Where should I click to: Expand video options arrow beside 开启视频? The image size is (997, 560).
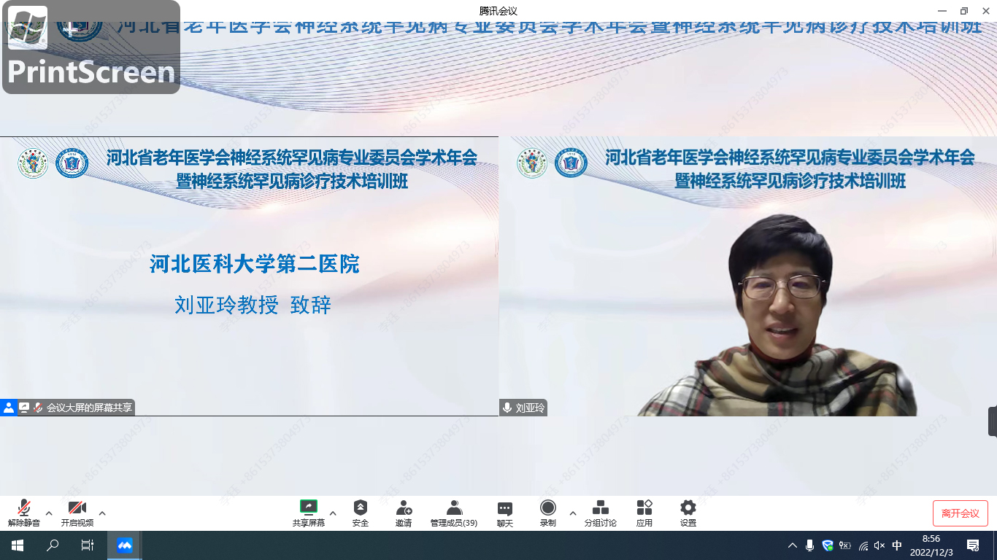pos(102,513)
